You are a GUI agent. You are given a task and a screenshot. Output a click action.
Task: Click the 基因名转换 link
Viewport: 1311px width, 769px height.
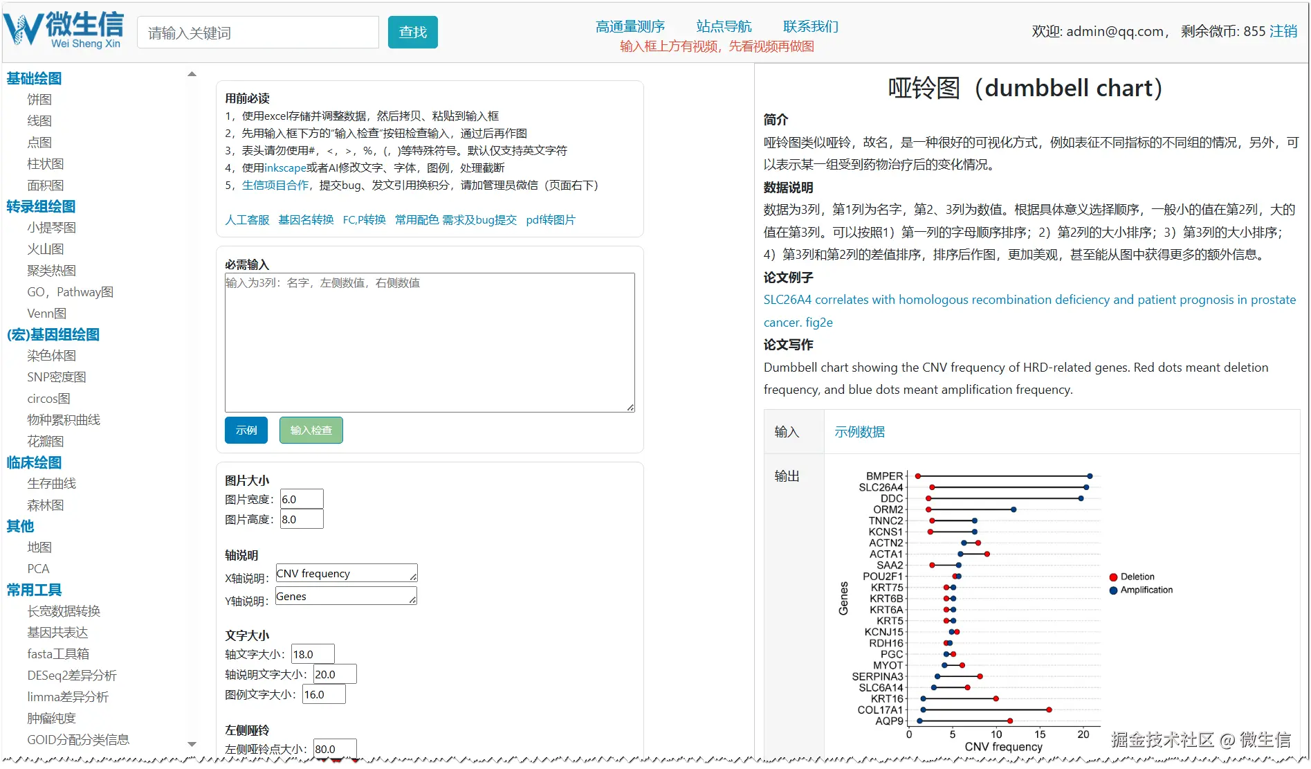pyautogui.click(x=306, y=220)
